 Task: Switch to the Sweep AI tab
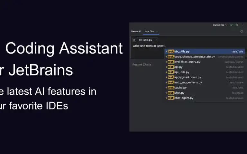(136, 31)
